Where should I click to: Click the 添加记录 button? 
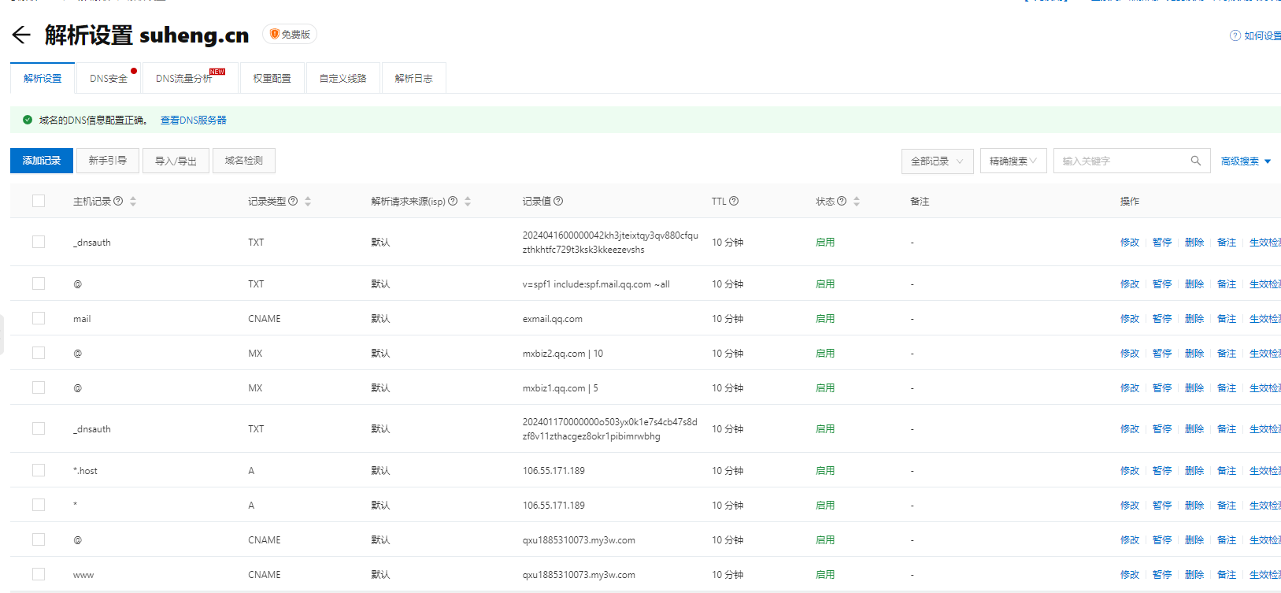click(42, 161)
